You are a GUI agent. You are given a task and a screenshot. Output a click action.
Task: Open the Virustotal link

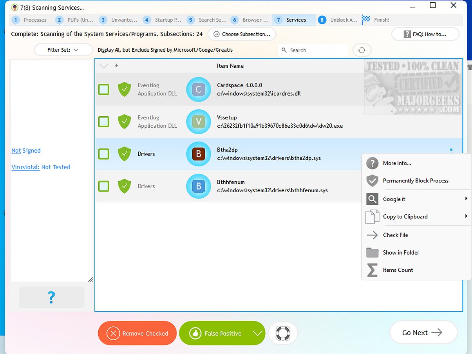25,167
